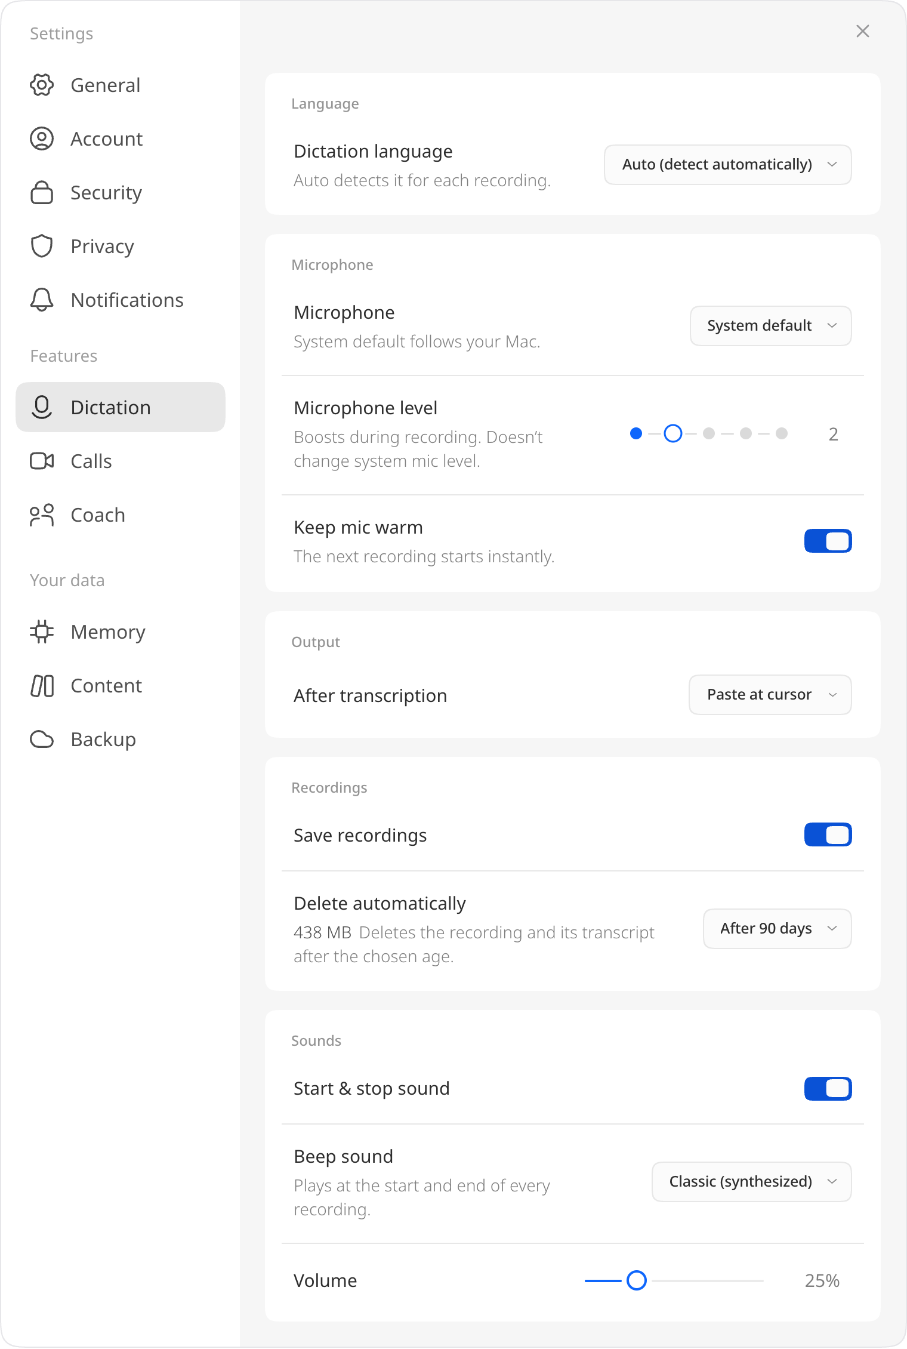Open Notifications settings
The image size is (907, 1349).
(121, 300)
